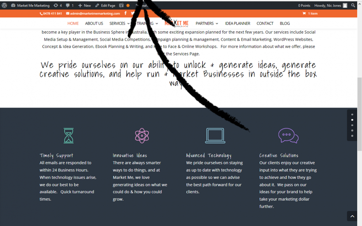
Task: Open the Yoast SEO icon in admin bar
Action: (121, 5)
